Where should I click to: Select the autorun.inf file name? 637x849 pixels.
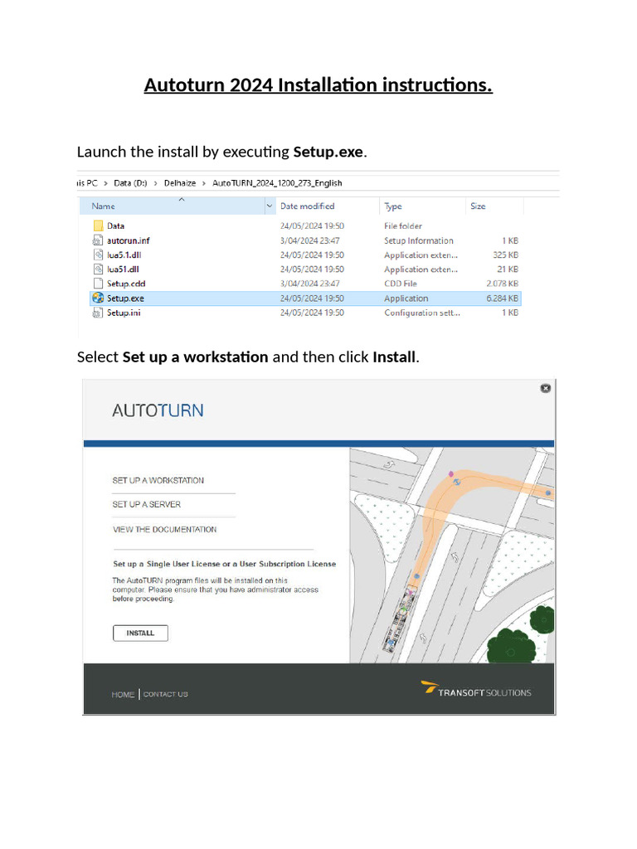tap(128, 240)
